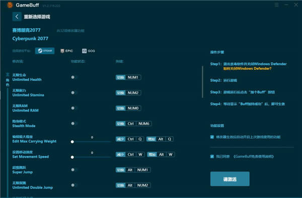Open the hamburger menu in title bar
Image resolution: width=302 pixels, height=198 pixels.
point(276,5)
